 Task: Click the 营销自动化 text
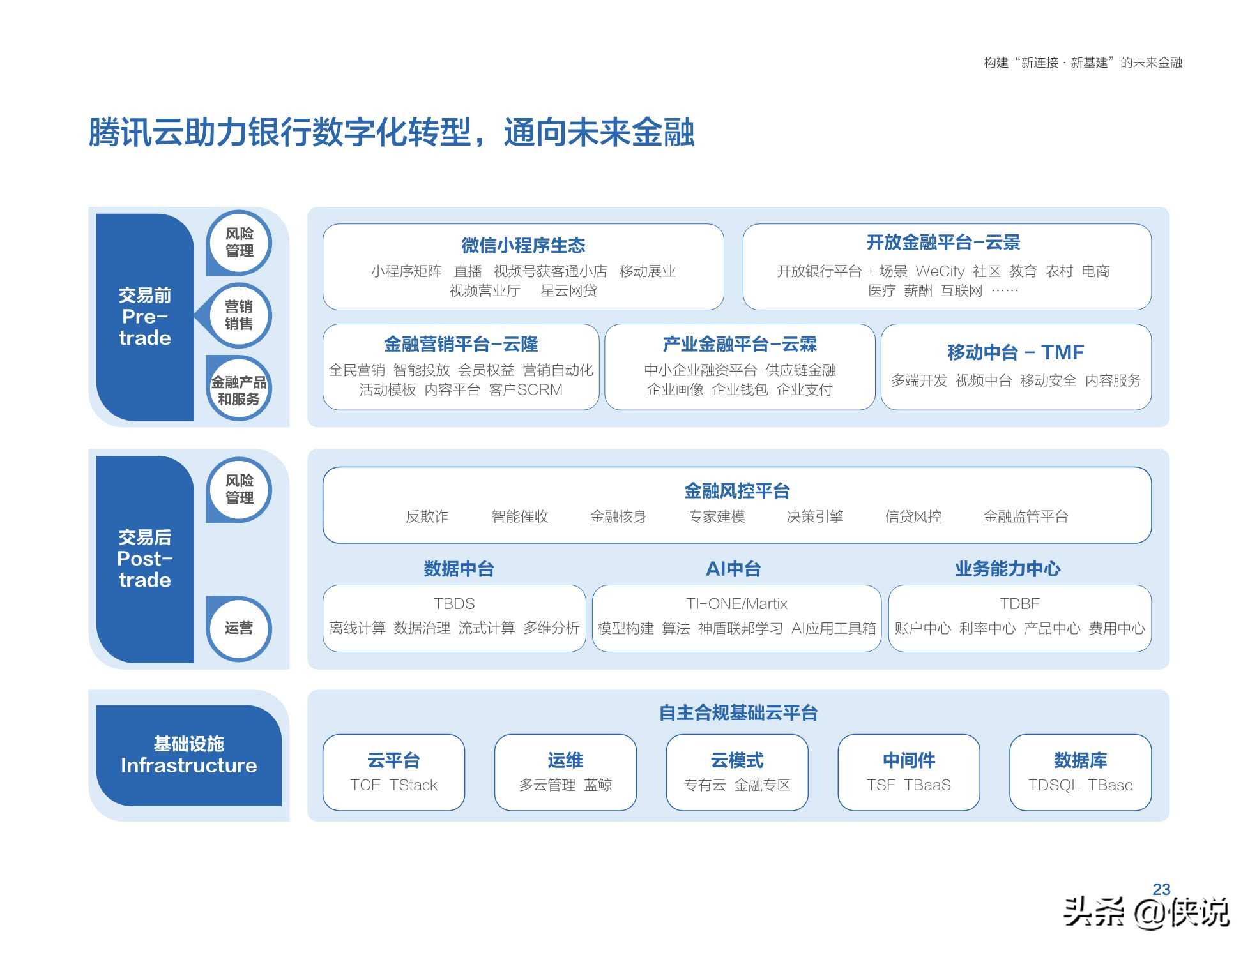coord(558,370)
